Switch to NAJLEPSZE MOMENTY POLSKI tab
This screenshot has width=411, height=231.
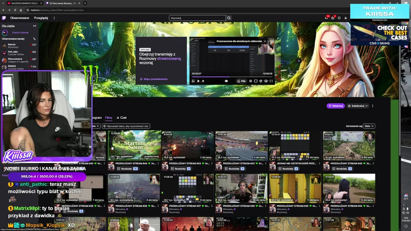click(x=24, y=3)
